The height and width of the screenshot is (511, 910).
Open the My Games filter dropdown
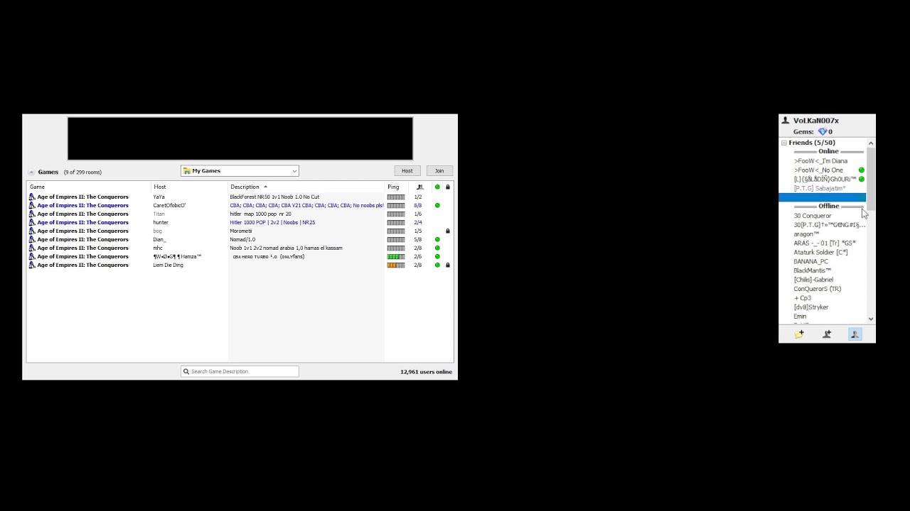click(240, 171)
